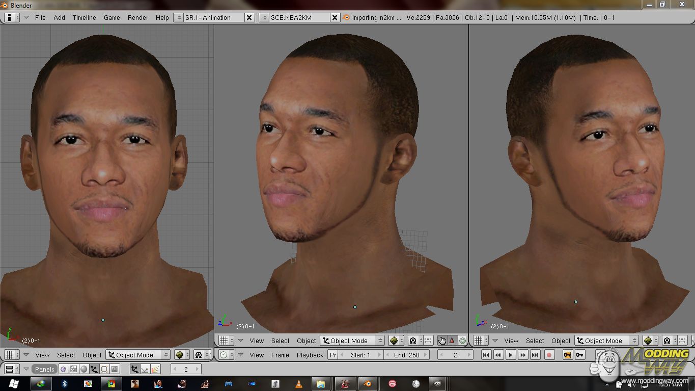Skip to the timeline end frame
Image resolution: width=695 pixels, height=391 pixels.
535,355
